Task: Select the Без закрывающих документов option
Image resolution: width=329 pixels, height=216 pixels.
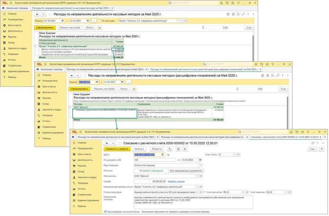Action: point(186,171)
